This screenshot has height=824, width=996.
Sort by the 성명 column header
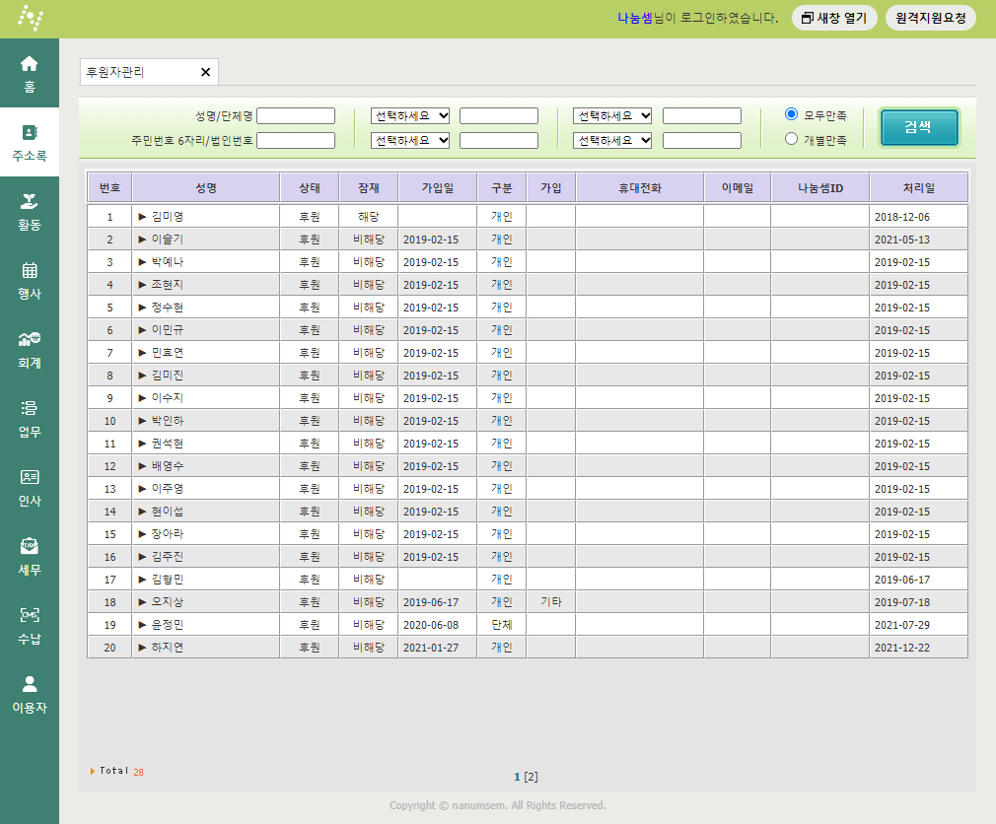point(206,188)
